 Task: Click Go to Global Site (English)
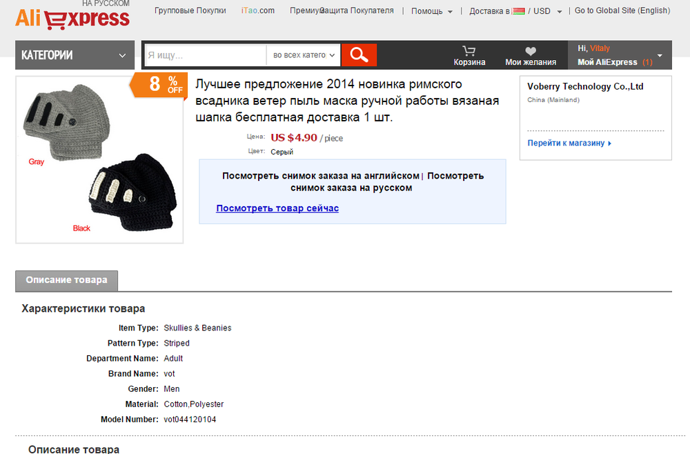click(x=622, y=10)
